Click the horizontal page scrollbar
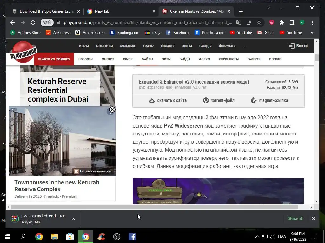325x243 pixels. pos(155,207)
